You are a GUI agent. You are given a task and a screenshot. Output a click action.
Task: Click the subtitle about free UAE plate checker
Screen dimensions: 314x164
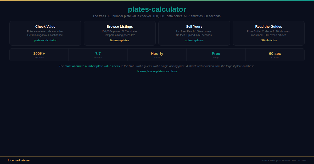tap(157, 16)
